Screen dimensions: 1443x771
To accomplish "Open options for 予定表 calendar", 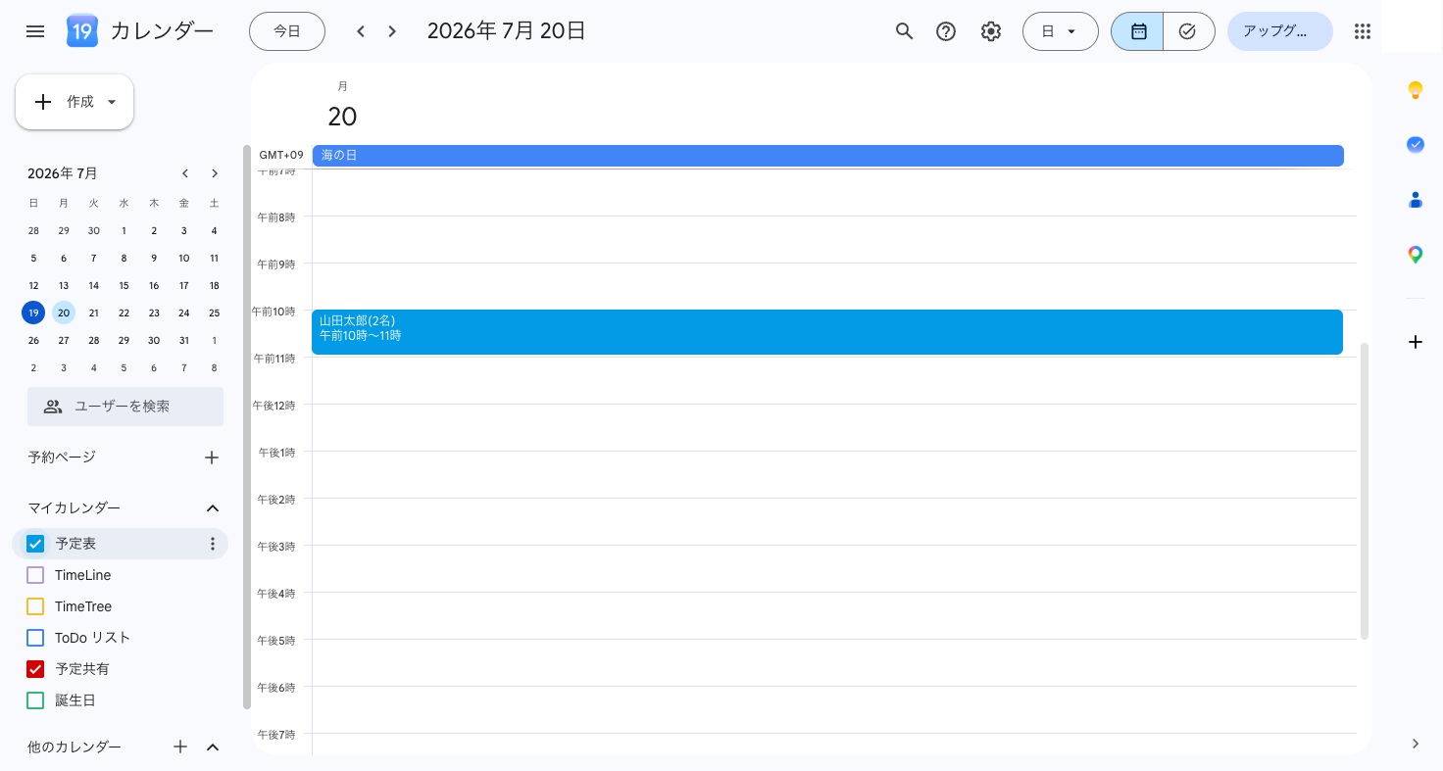I will click(213, 544).
